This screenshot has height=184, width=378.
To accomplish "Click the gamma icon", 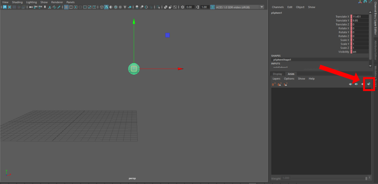I will pos(198,7).
